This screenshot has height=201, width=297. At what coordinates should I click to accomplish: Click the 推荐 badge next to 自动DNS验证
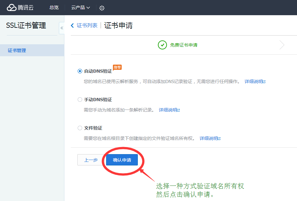coord(117,68)
